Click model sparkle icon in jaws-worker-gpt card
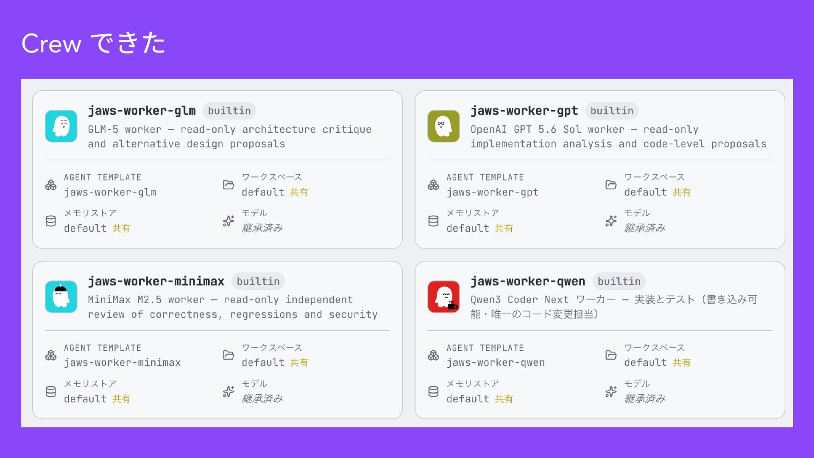The image size is (814, 458). 611,221
